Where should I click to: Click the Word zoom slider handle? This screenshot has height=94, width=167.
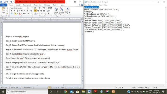point(73,88)
